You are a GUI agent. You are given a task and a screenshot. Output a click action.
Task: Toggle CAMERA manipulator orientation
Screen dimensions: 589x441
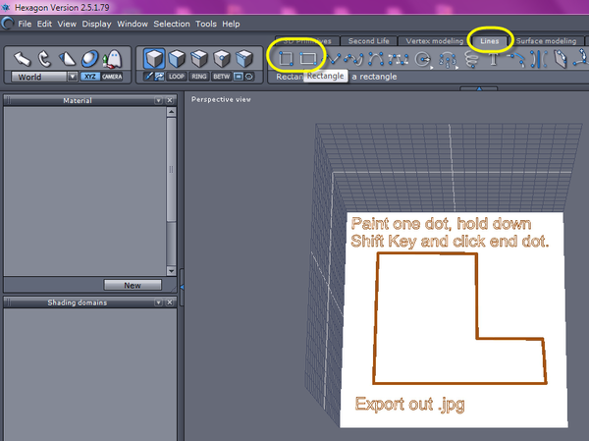tap(112, 77)
